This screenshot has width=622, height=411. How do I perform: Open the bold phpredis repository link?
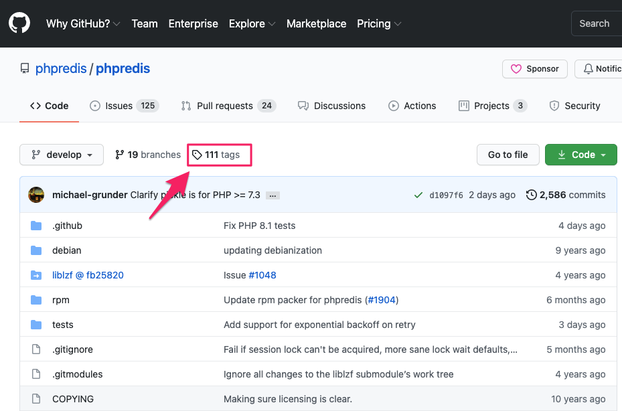coord(123,69)
